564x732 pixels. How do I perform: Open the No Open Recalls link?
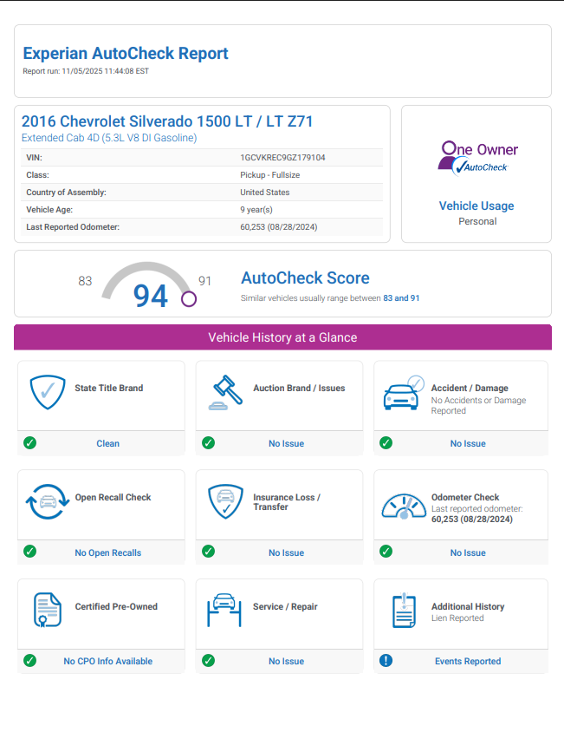point(107,552)
